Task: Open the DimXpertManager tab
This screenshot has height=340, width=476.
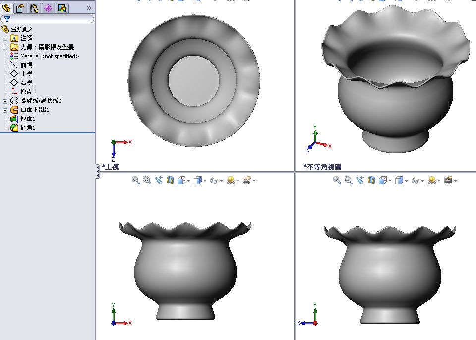Action: [x=48, y=8]
